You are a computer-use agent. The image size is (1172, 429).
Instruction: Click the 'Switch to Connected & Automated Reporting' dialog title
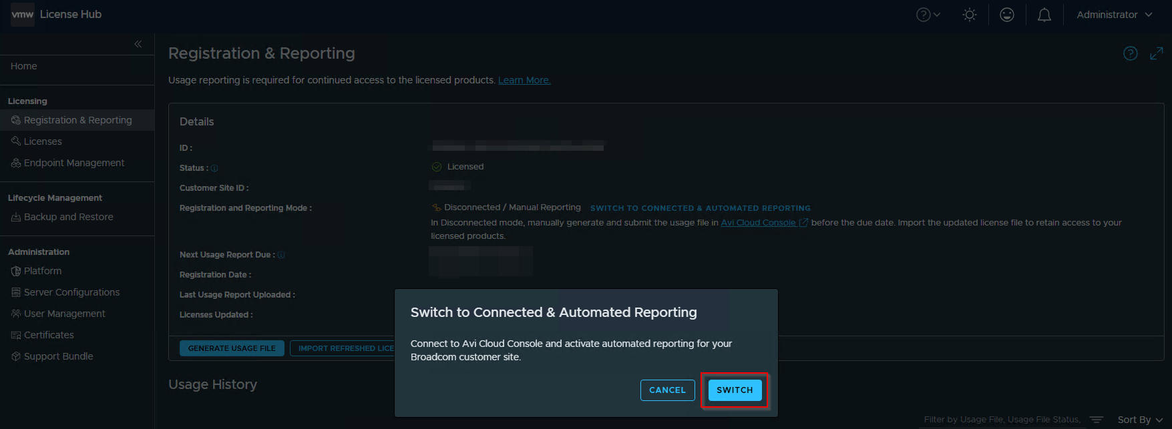pyautogui.click(x=554, y=312)
